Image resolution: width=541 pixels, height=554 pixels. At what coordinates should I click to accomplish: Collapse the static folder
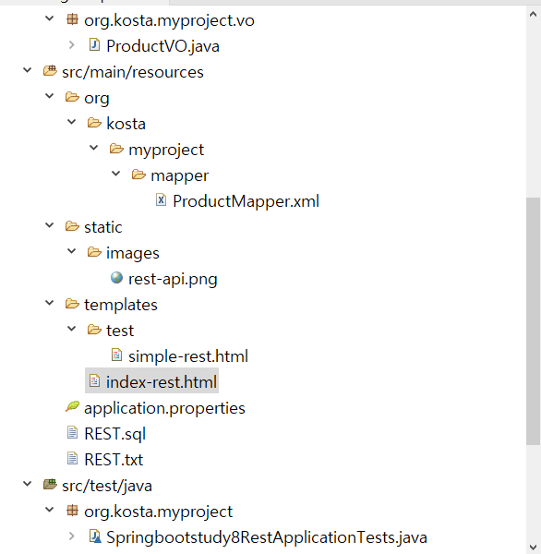(x=50, y=225)
